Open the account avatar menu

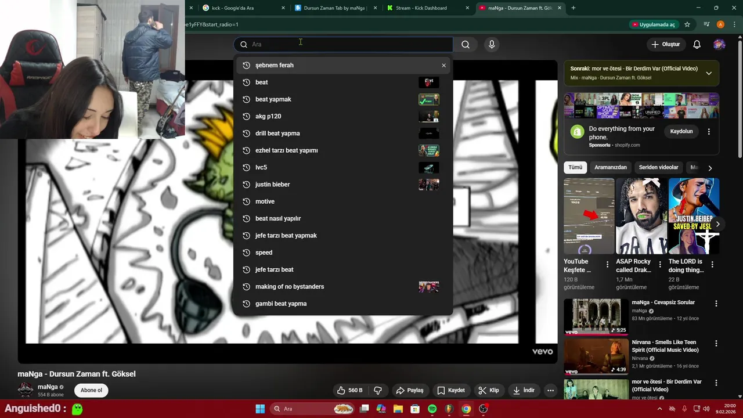point(719,44)
